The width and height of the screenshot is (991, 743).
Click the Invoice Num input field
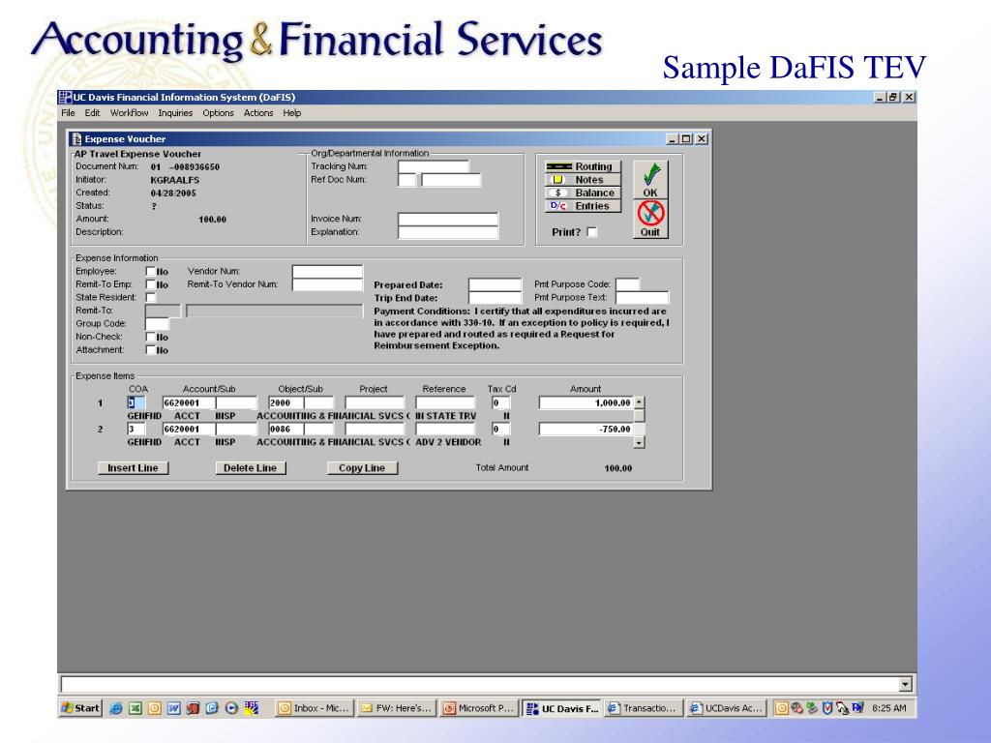point(448,220)
